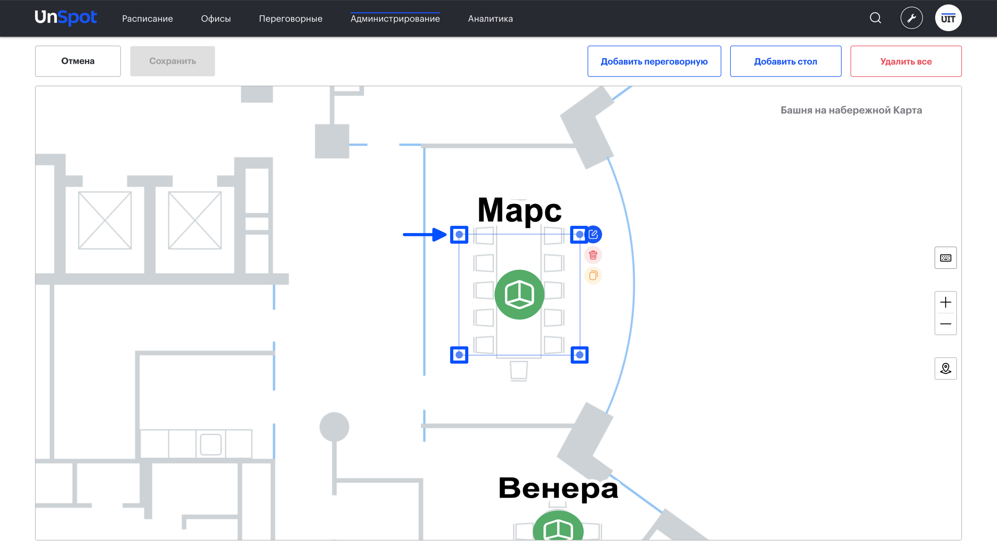Screen dimensions: 997x560
Task: Open the search icon in the header
Action: 875,18
